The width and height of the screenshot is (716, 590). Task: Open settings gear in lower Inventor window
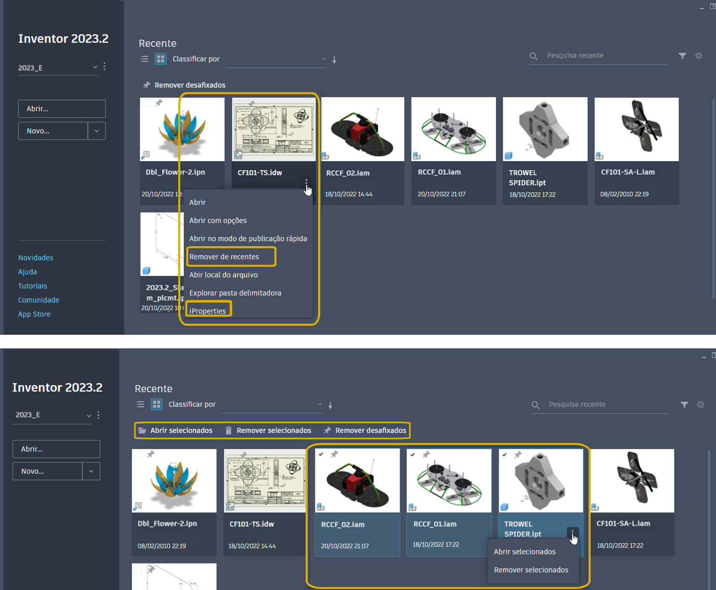pos(700,405)
